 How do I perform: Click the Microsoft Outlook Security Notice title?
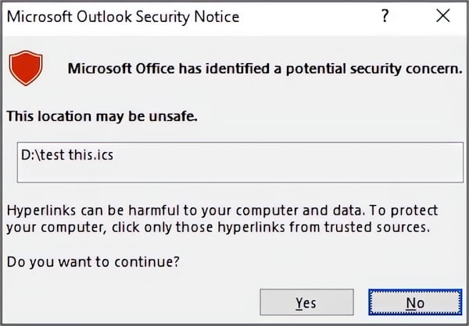pos(125,16)
